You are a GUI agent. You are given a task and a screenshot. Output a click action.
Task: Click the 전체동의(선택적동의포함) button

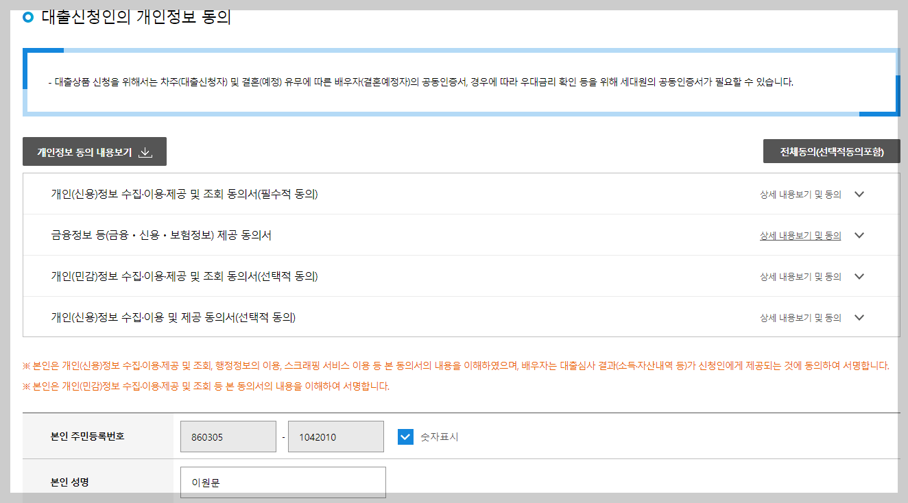coord(831,151)
